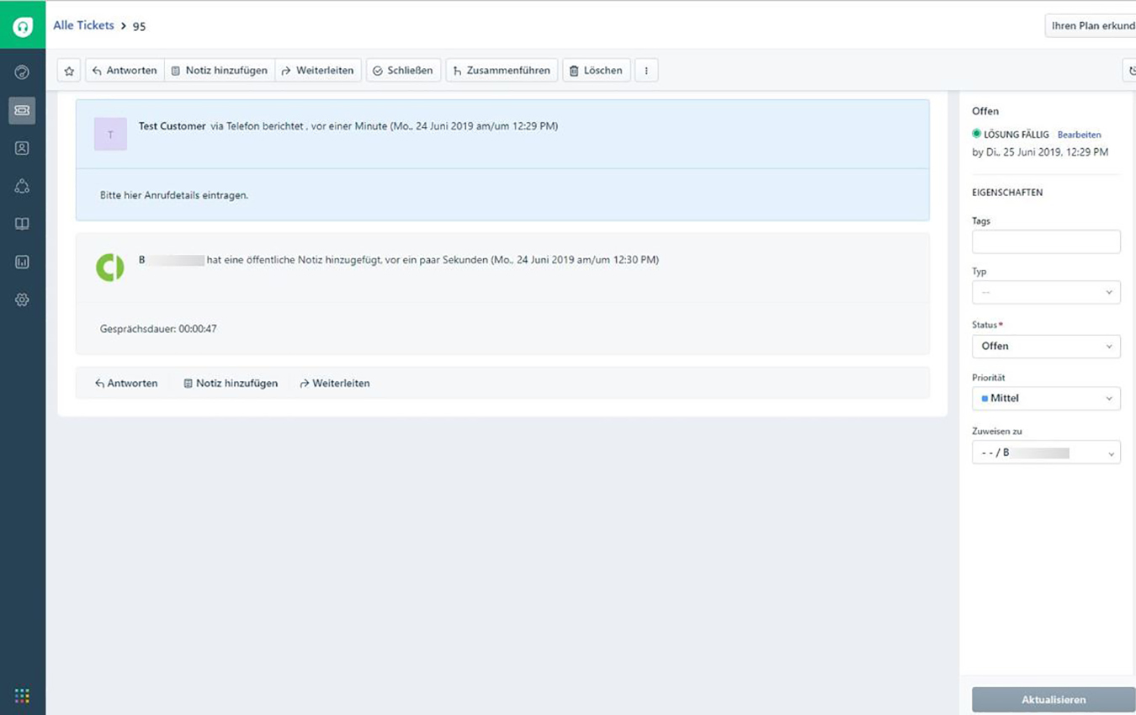The height and width of the screenshot is (715, 1136).
Task: Select Notiz hinzufügen in the toolbar
Action: (x=220, y=71)
